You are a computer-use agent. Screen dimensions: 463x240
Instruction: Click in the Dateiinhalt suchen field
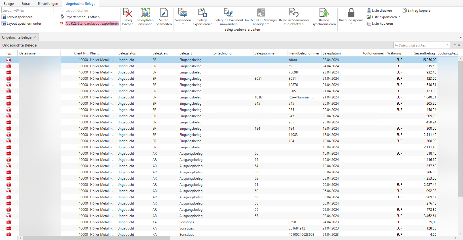pyautogui.click(x=420, y=45)
